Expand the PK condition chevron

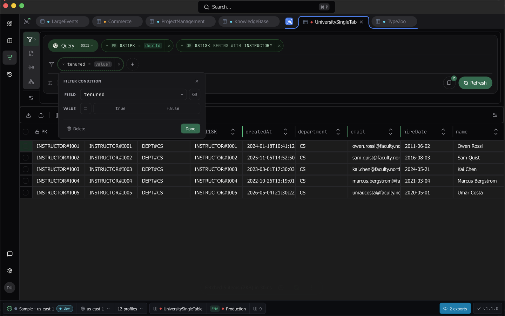[x=107, y=46]
